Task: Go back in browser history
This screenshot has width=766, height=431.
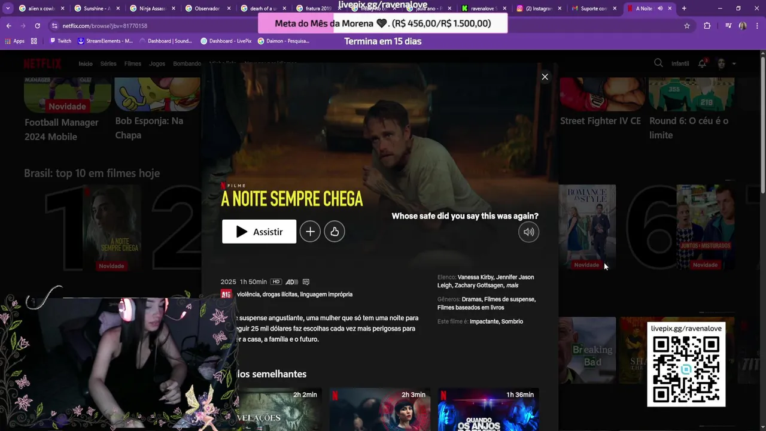Action: (x=8, y=26)
